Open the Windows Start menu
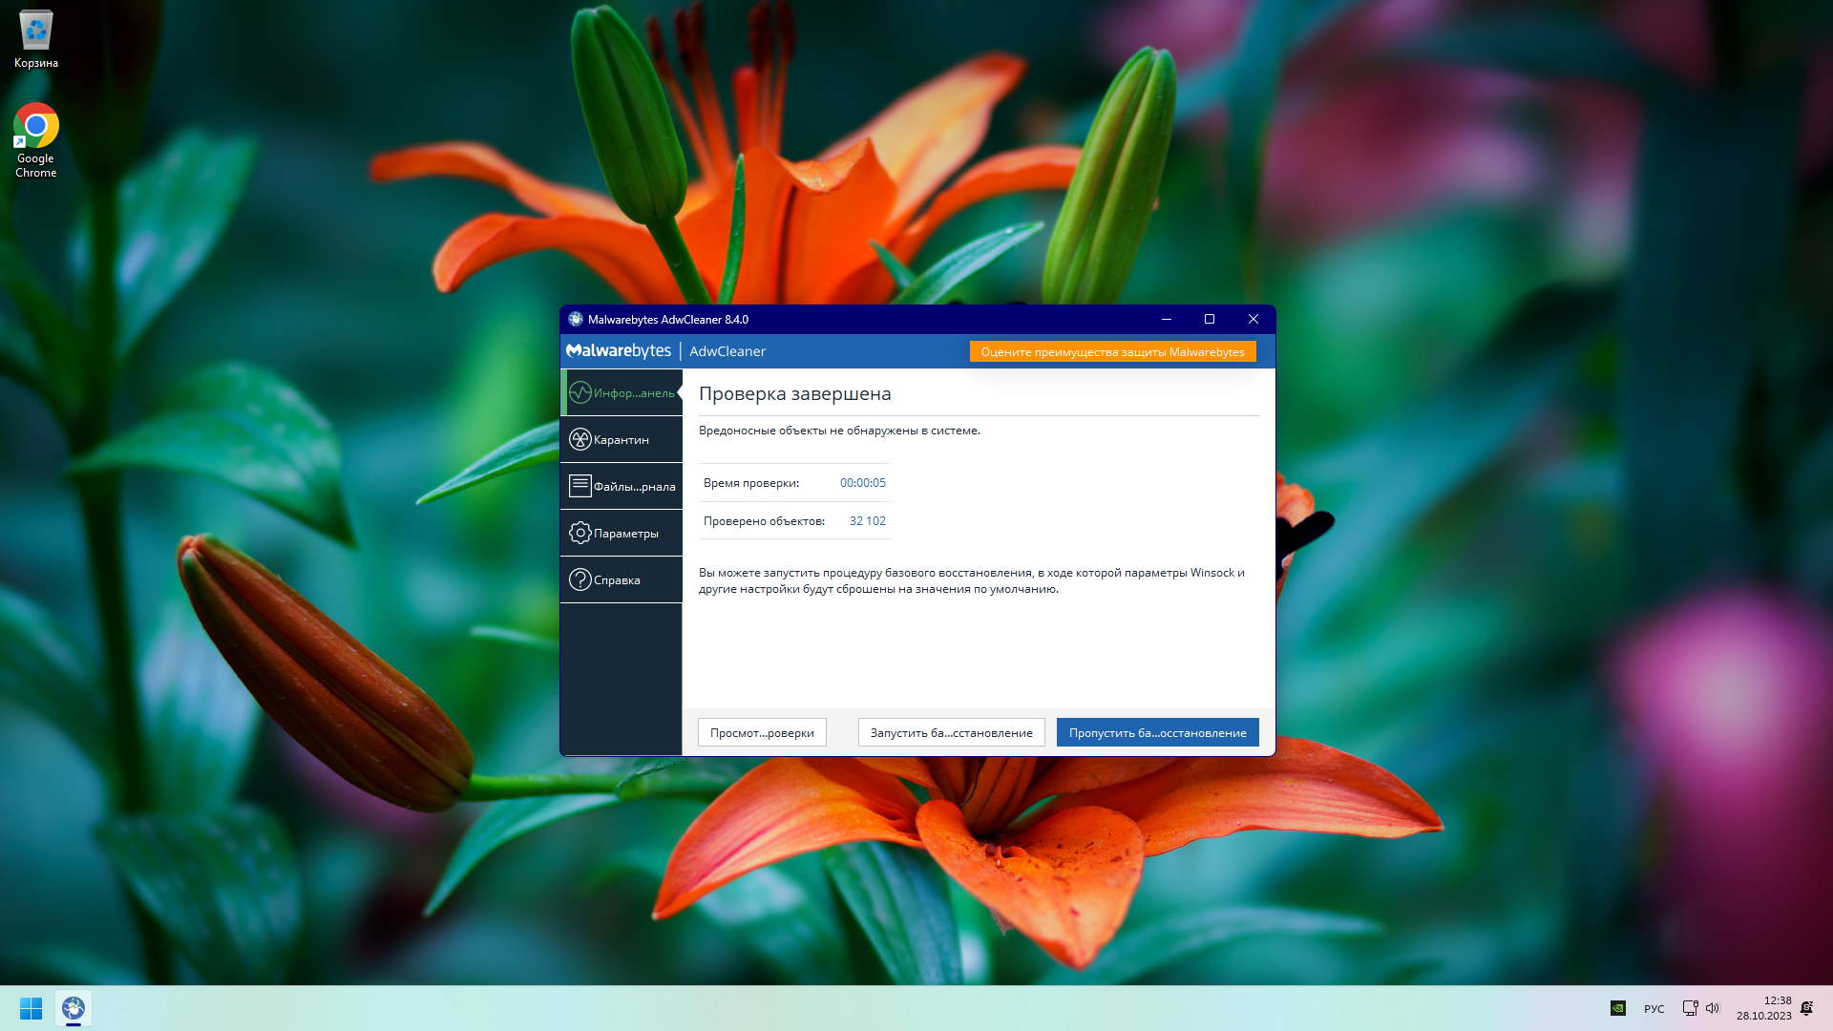Image resolution: width=1833 pixels, height=1031 pixels. coord(31,1008)
